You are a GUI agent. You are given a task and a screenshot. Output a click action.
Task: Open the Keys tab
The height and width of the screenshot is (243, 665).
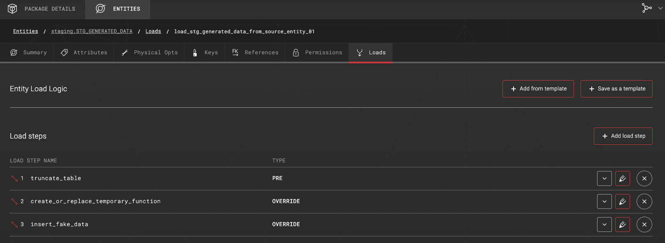point(205,53)
